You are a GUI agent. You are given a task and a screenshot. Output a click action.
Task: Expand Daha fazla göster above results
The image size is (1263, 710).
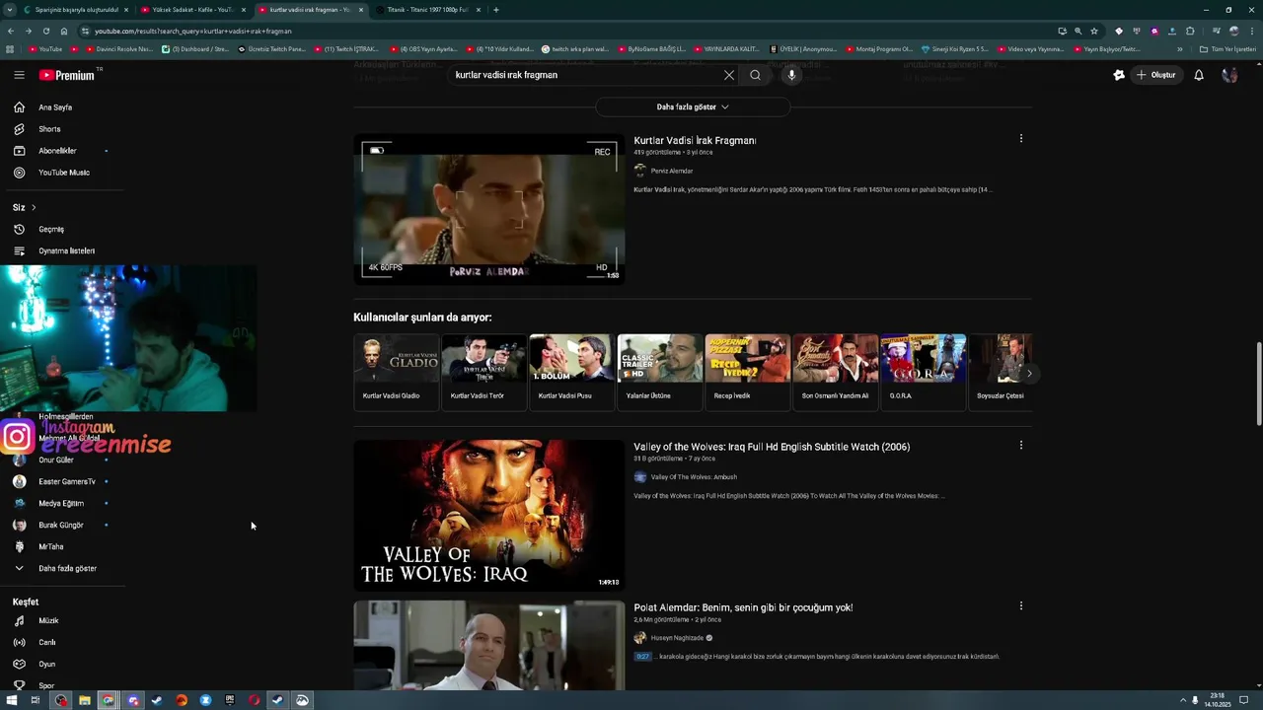pyautogui.click(x=693, y=106)
